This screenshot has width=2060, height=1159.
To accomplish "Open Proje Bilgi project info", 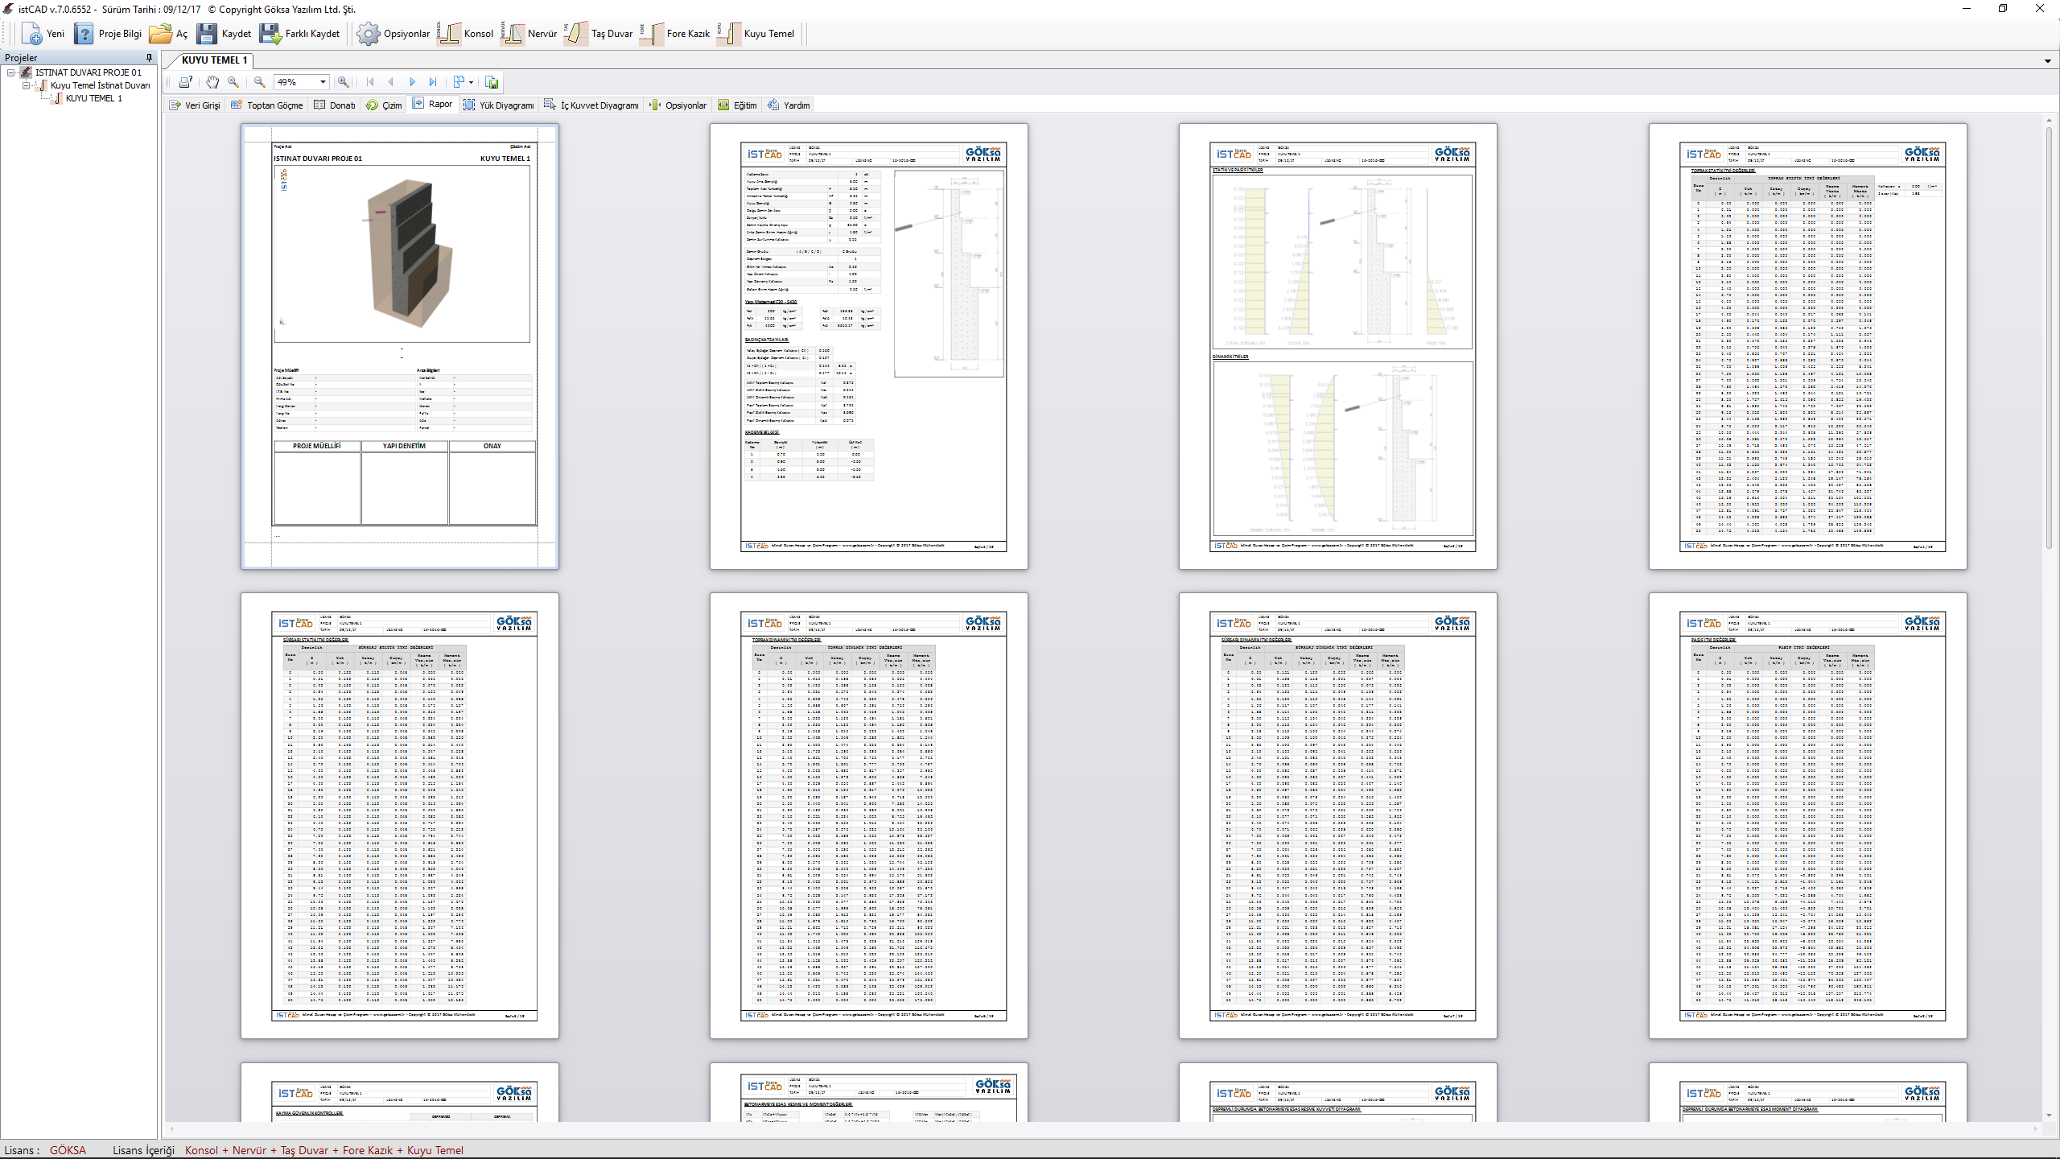I will 108,34.
